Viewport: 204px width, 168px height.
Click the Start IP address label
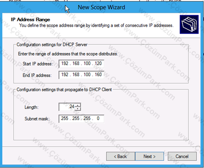[38, 64]
